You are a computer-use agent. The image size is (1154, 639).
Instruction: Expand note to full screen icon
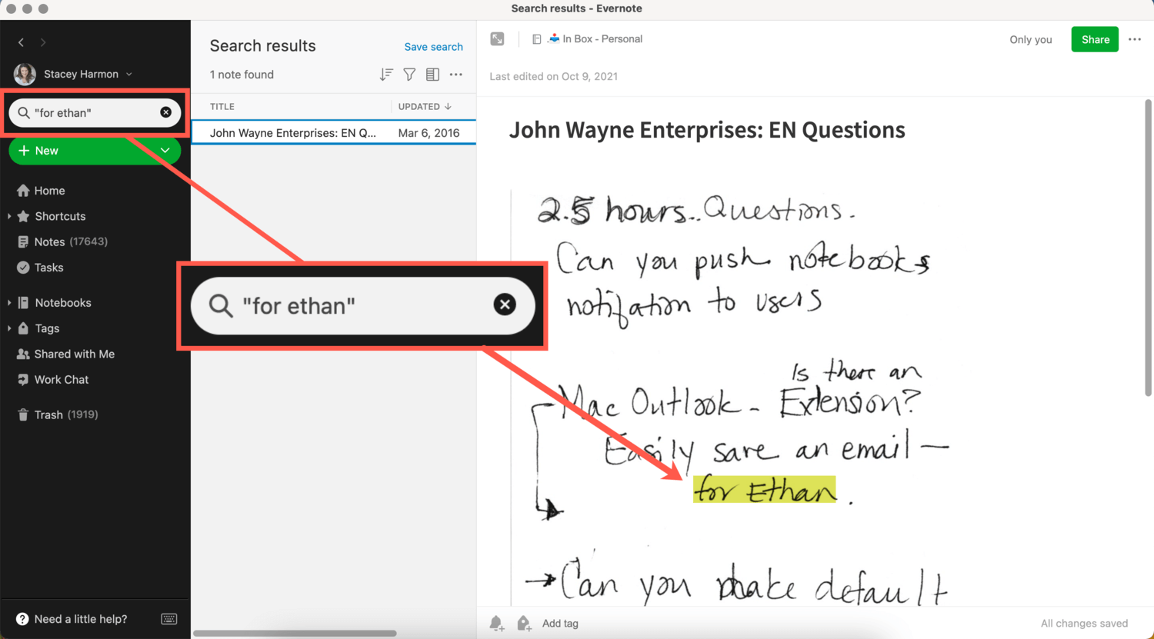498,39
